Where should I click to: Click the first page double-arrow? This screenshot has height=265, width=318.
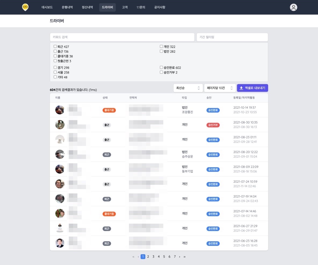(x=133, y=257)
